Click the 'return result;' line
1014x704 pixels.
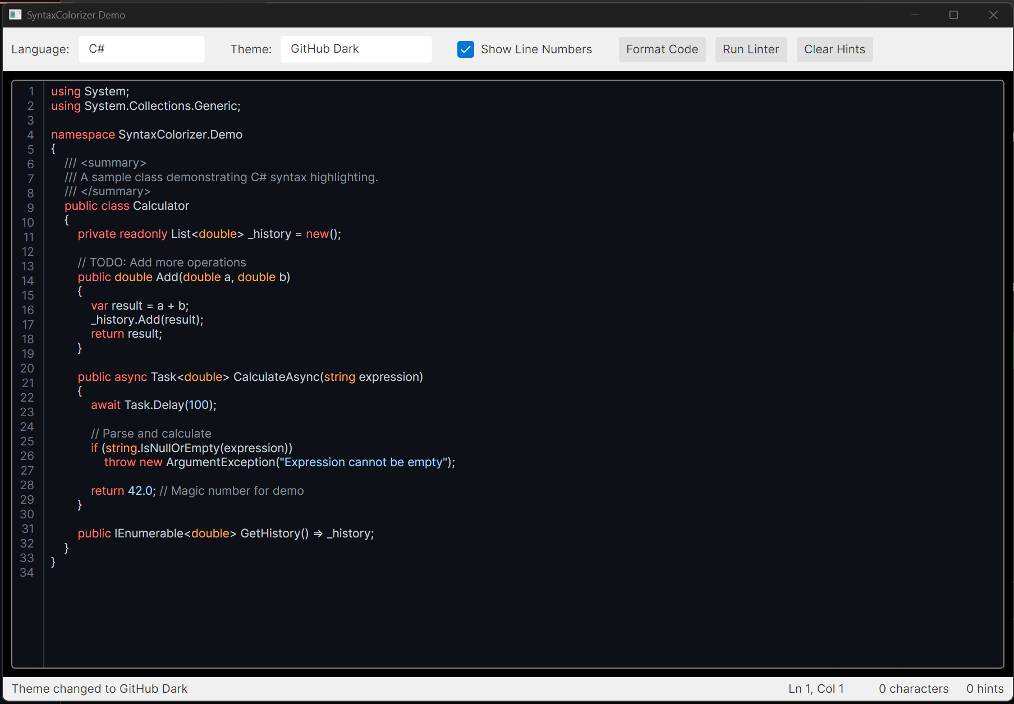tap(127, 334)
